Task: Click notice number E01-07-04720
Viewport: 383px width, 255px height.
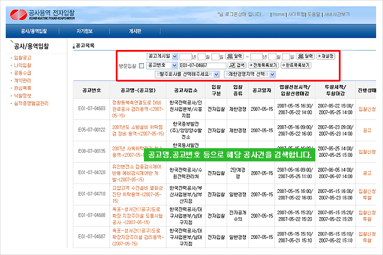Action: tap(92, 172)
